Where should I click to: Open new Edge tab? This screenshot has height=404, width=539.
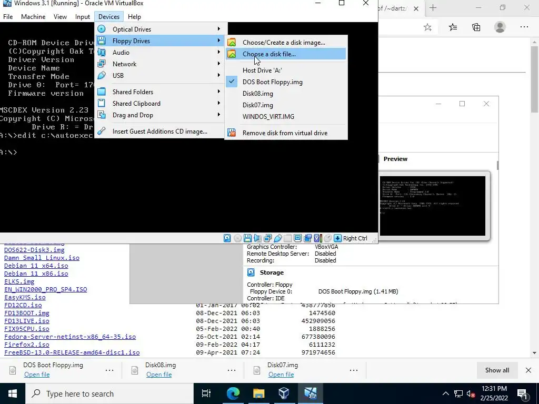point(433,8)
